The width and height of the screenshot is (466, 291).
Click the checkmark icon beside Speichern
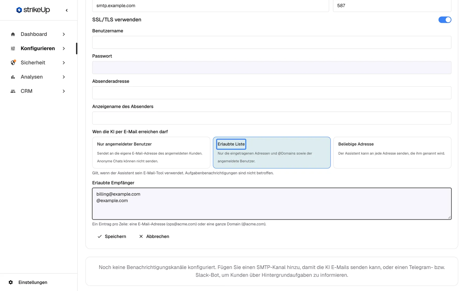click(x=100, y=236)
